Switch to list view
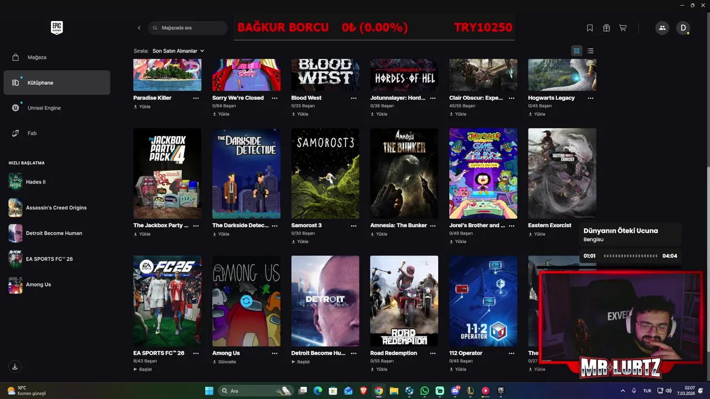The image size is (710, 399). click(x=590, y=51)
